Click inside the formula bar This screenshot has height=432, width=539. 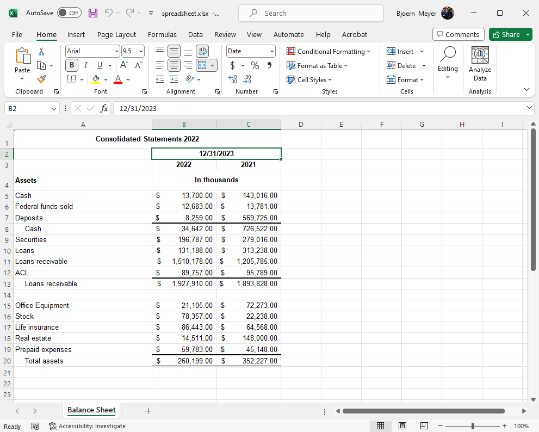tap(218, 108)
